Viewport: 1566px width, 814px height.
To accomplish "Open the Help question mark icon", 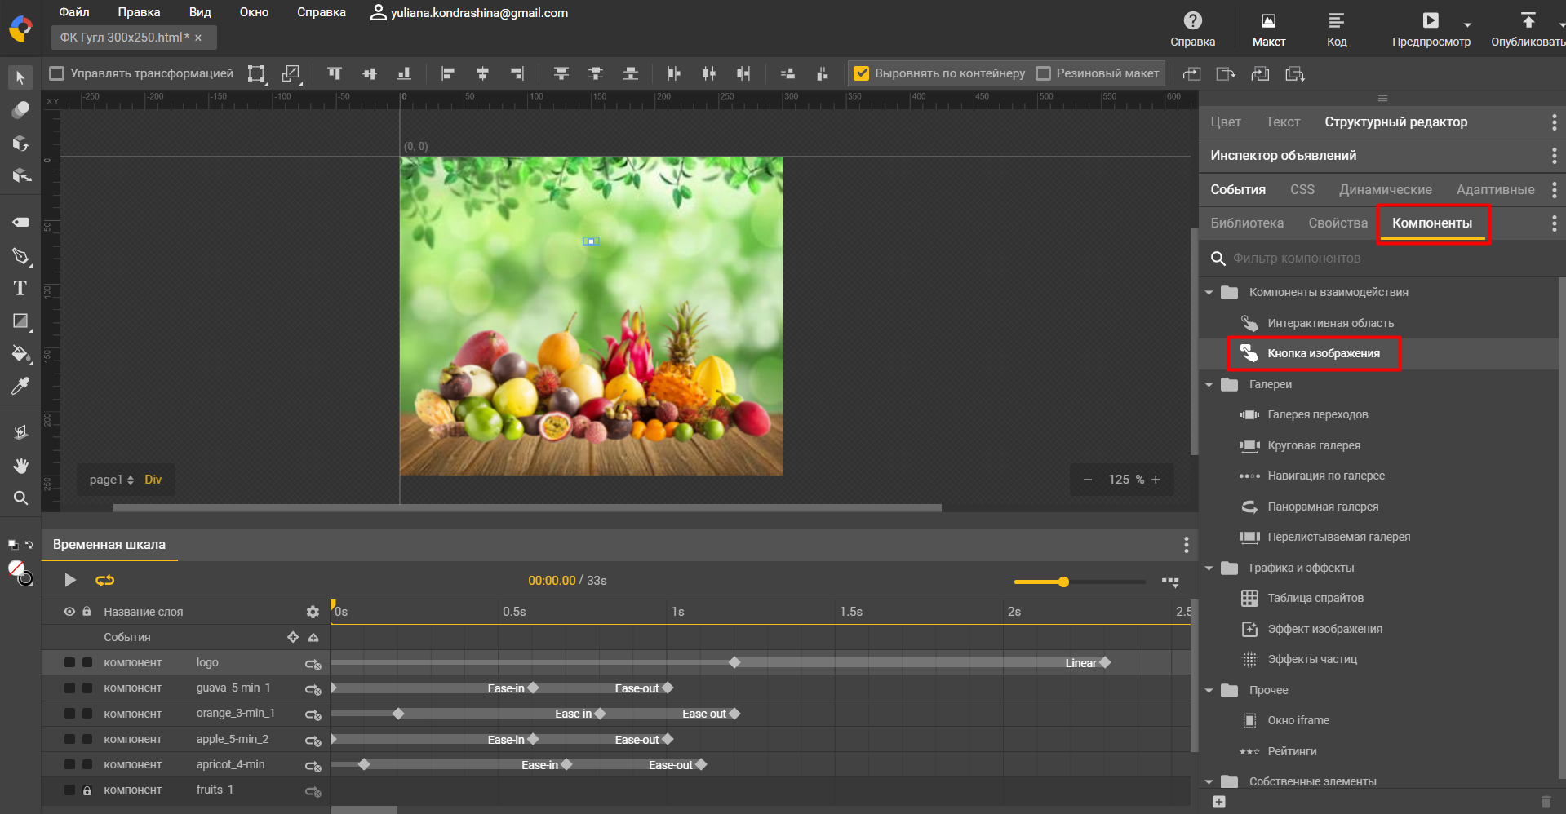I will 1192,20.
